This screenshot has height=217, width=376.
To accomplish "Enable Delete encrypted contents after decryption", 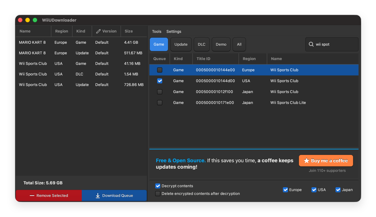I will coord(158,194).
